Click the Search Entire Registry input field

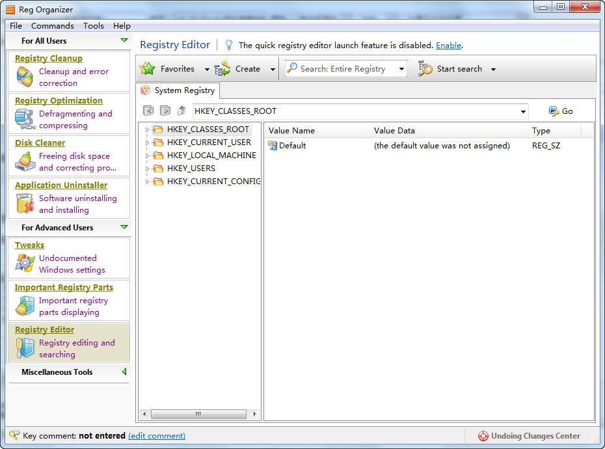click(342, 69)
